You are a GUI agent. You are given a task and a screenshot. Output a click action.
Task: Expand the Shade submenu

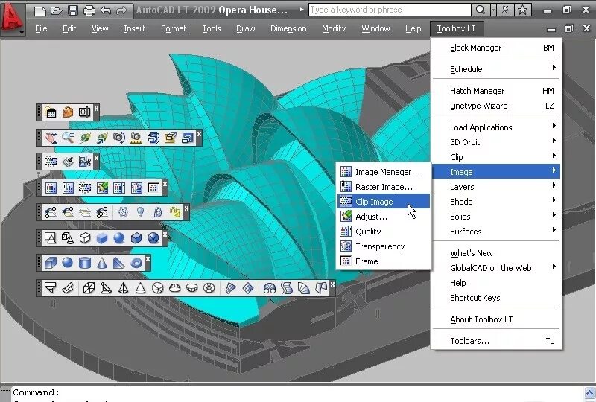(x=496, y=202)
